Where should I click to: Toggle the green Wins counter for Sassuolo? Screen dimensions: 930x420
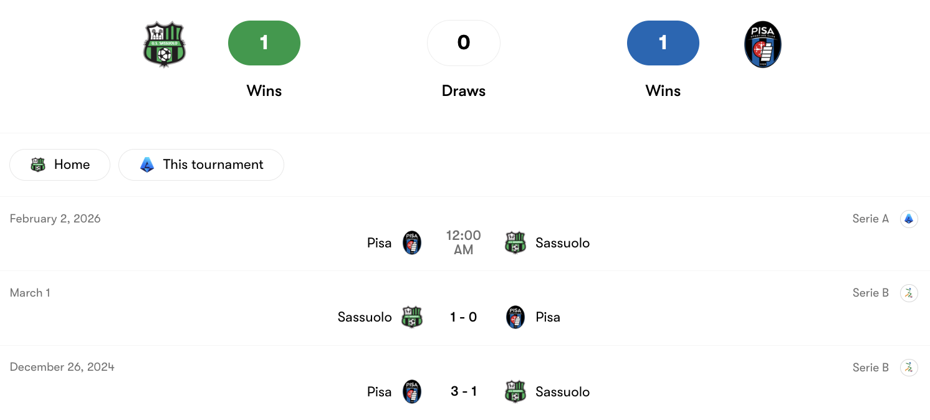pos(264,43)
